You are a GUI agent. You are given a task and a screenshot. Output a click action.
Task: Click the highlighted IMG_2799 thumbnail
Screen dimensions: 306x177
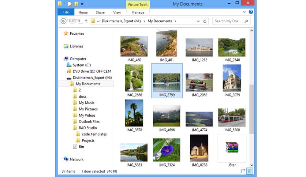click(167, 83)
